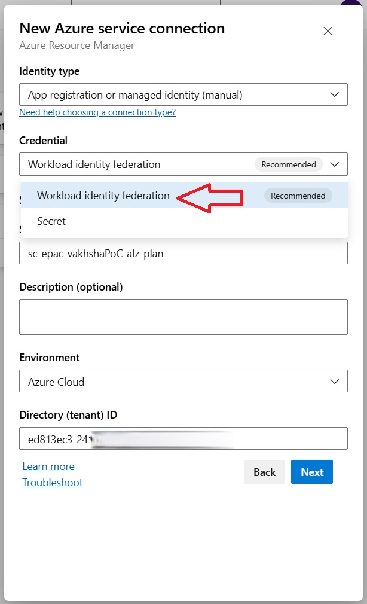Click the Troubleshoot link

(52, 482)
